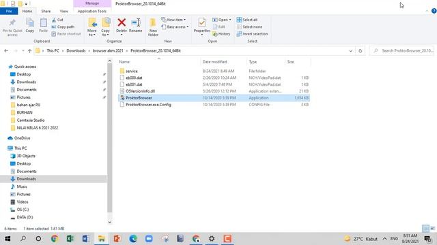Show file History

221,34
